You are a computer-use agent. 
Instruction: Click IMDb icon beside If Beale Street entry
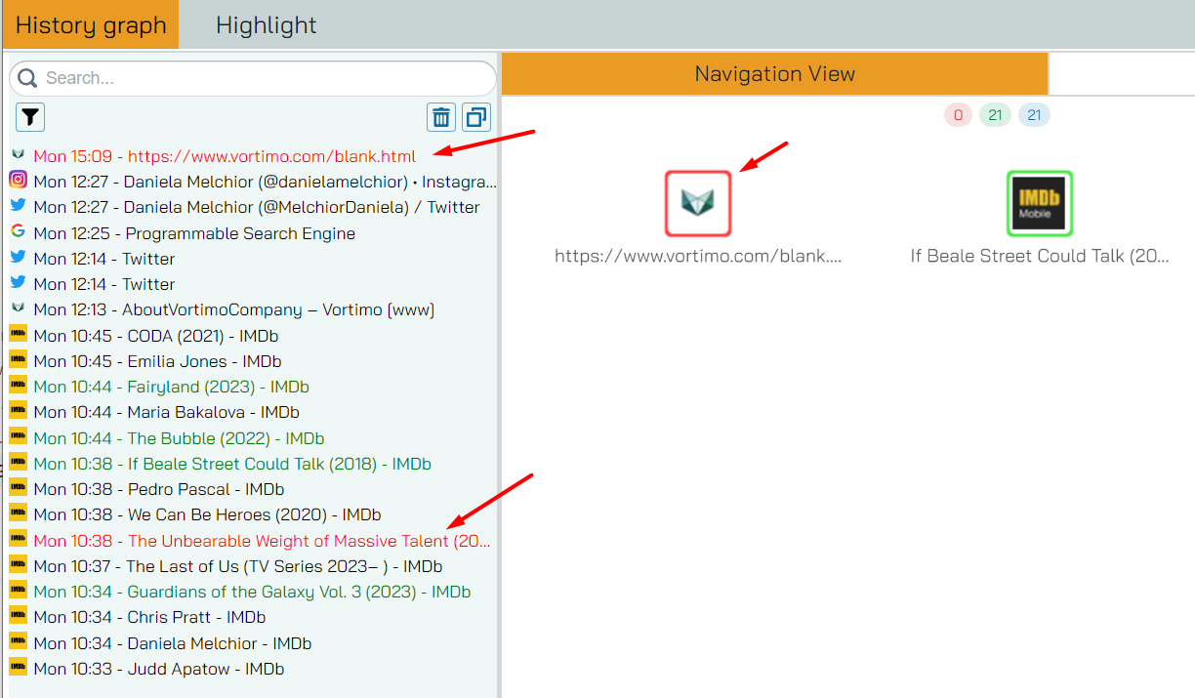coord(18,462)
